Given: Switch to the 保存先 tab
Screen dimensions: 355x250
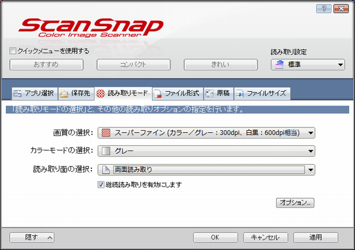Looking at the screenshot, I should pos(76,94).
